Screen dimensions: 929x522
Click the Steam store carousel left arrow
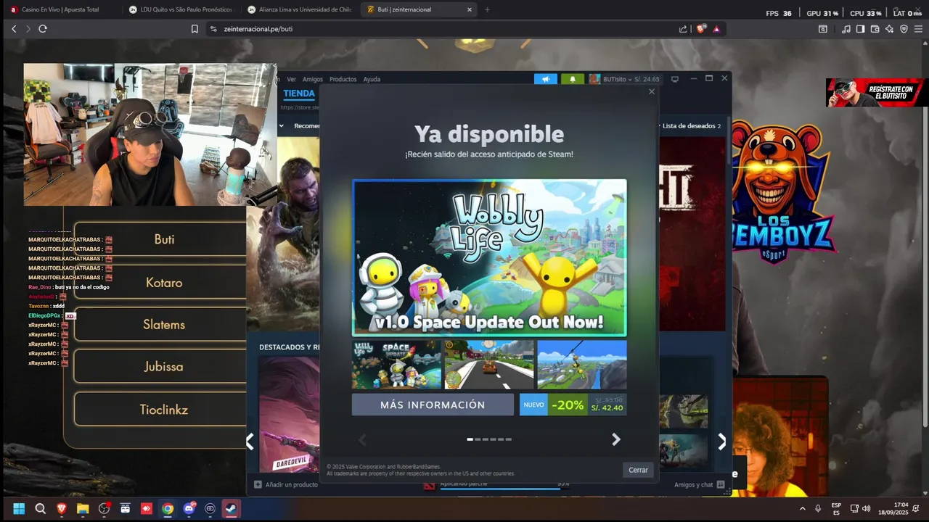point(250,441)
